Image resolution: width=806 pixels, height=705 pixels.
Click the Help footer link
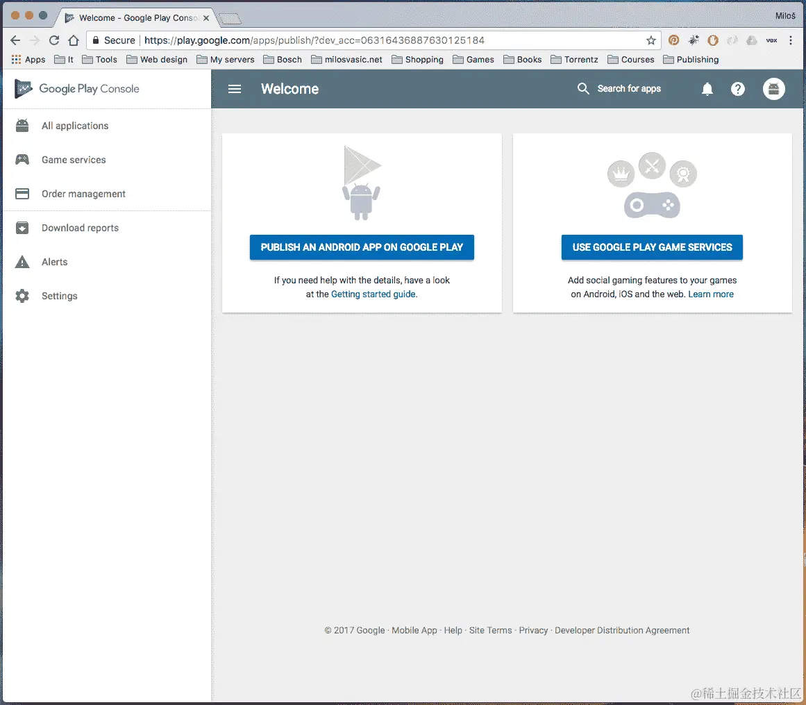(x=453, y=631)
